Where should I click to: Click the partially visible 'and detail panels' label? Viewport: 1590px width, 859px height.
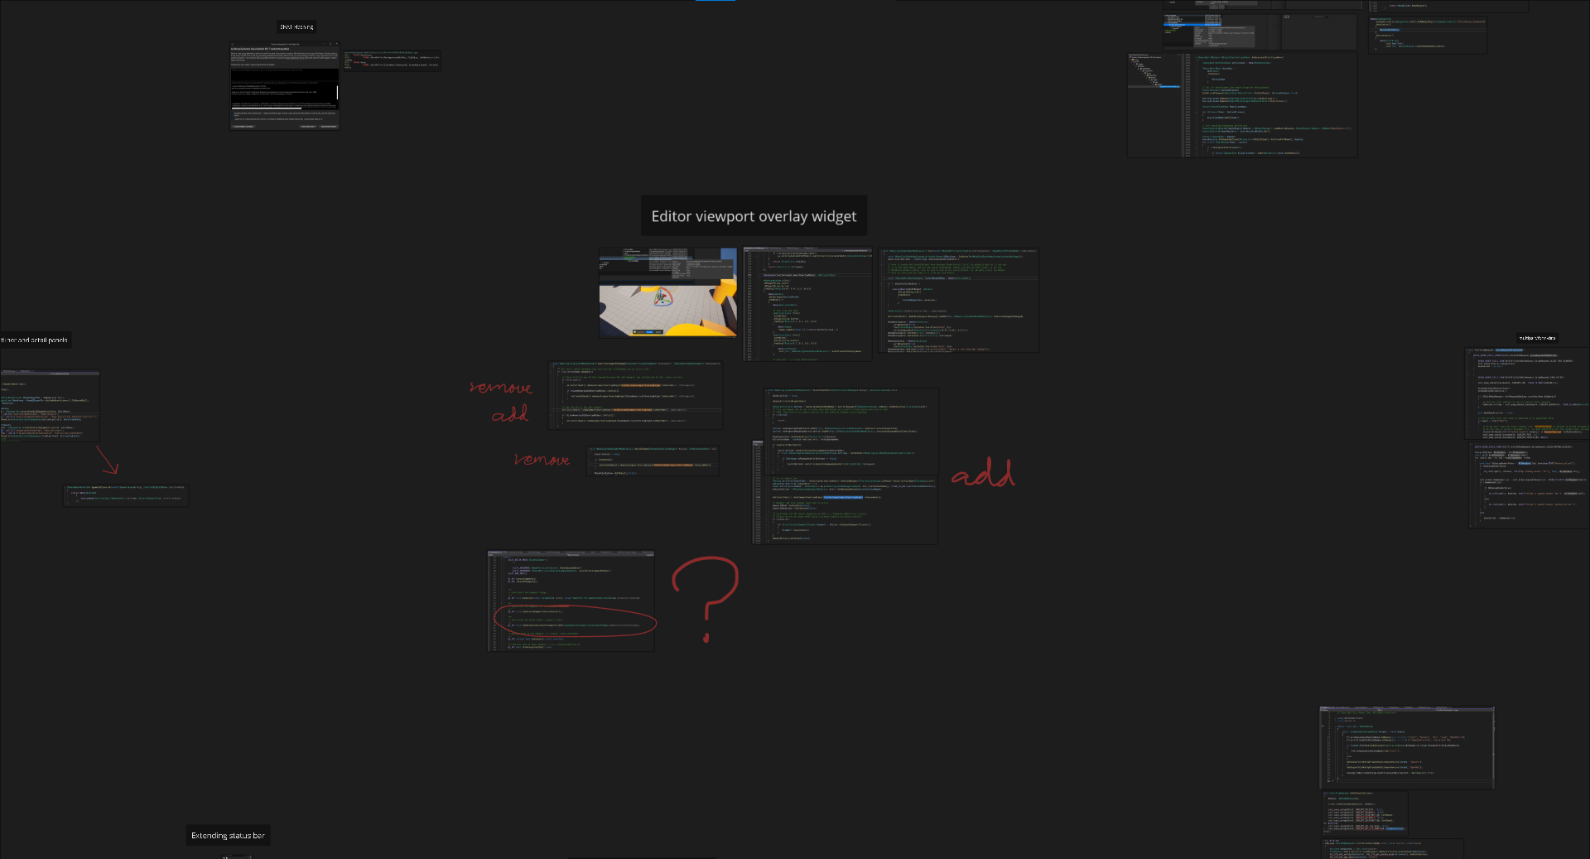pyautogui.click(x=35, y=340)
